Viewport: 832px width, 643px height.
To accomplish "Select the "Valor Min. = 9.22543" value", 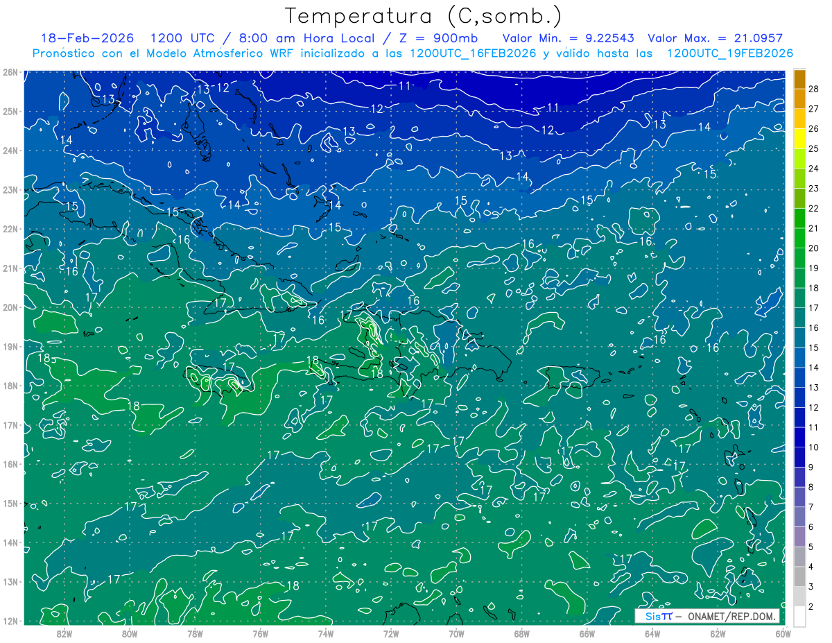I will (569, 38).
